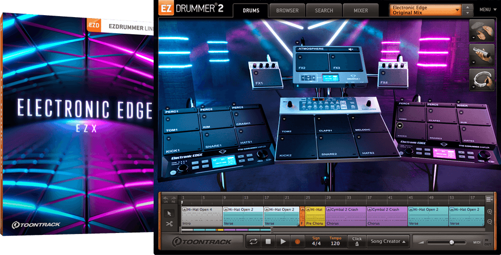Hit the HATS3 pad
501x255 pixels.
(x=478, y=134)
